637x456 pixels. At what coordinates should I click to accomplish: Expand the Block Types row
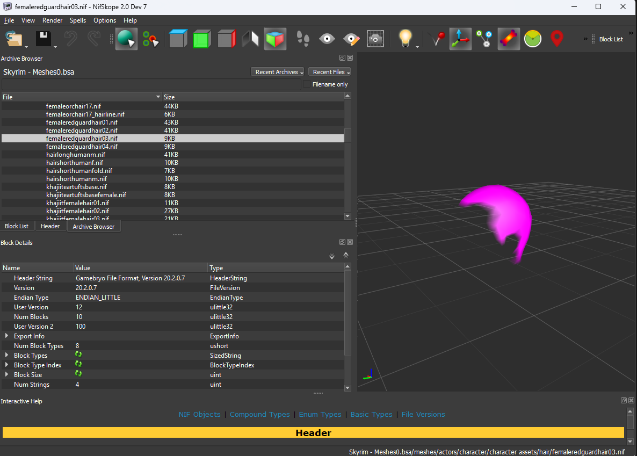(6, 355)
